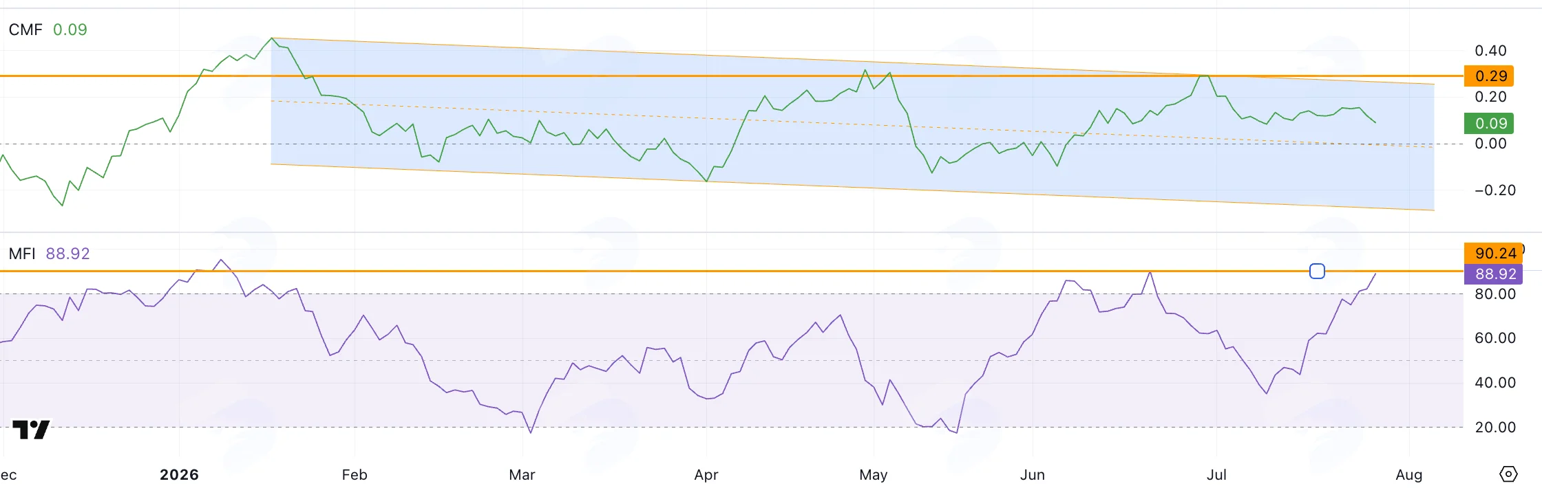
Task: Click the Jul label on time axis
Action: pyautogui.click(x=1216, y=475)
